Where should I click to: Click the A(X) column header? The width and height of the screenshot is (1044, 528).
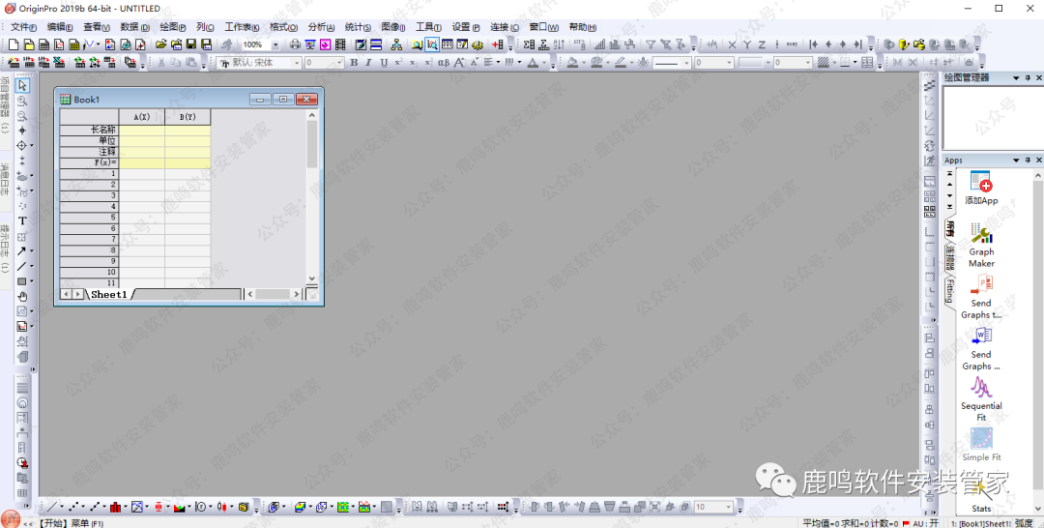pyautogui.click(x=142, y=117)
